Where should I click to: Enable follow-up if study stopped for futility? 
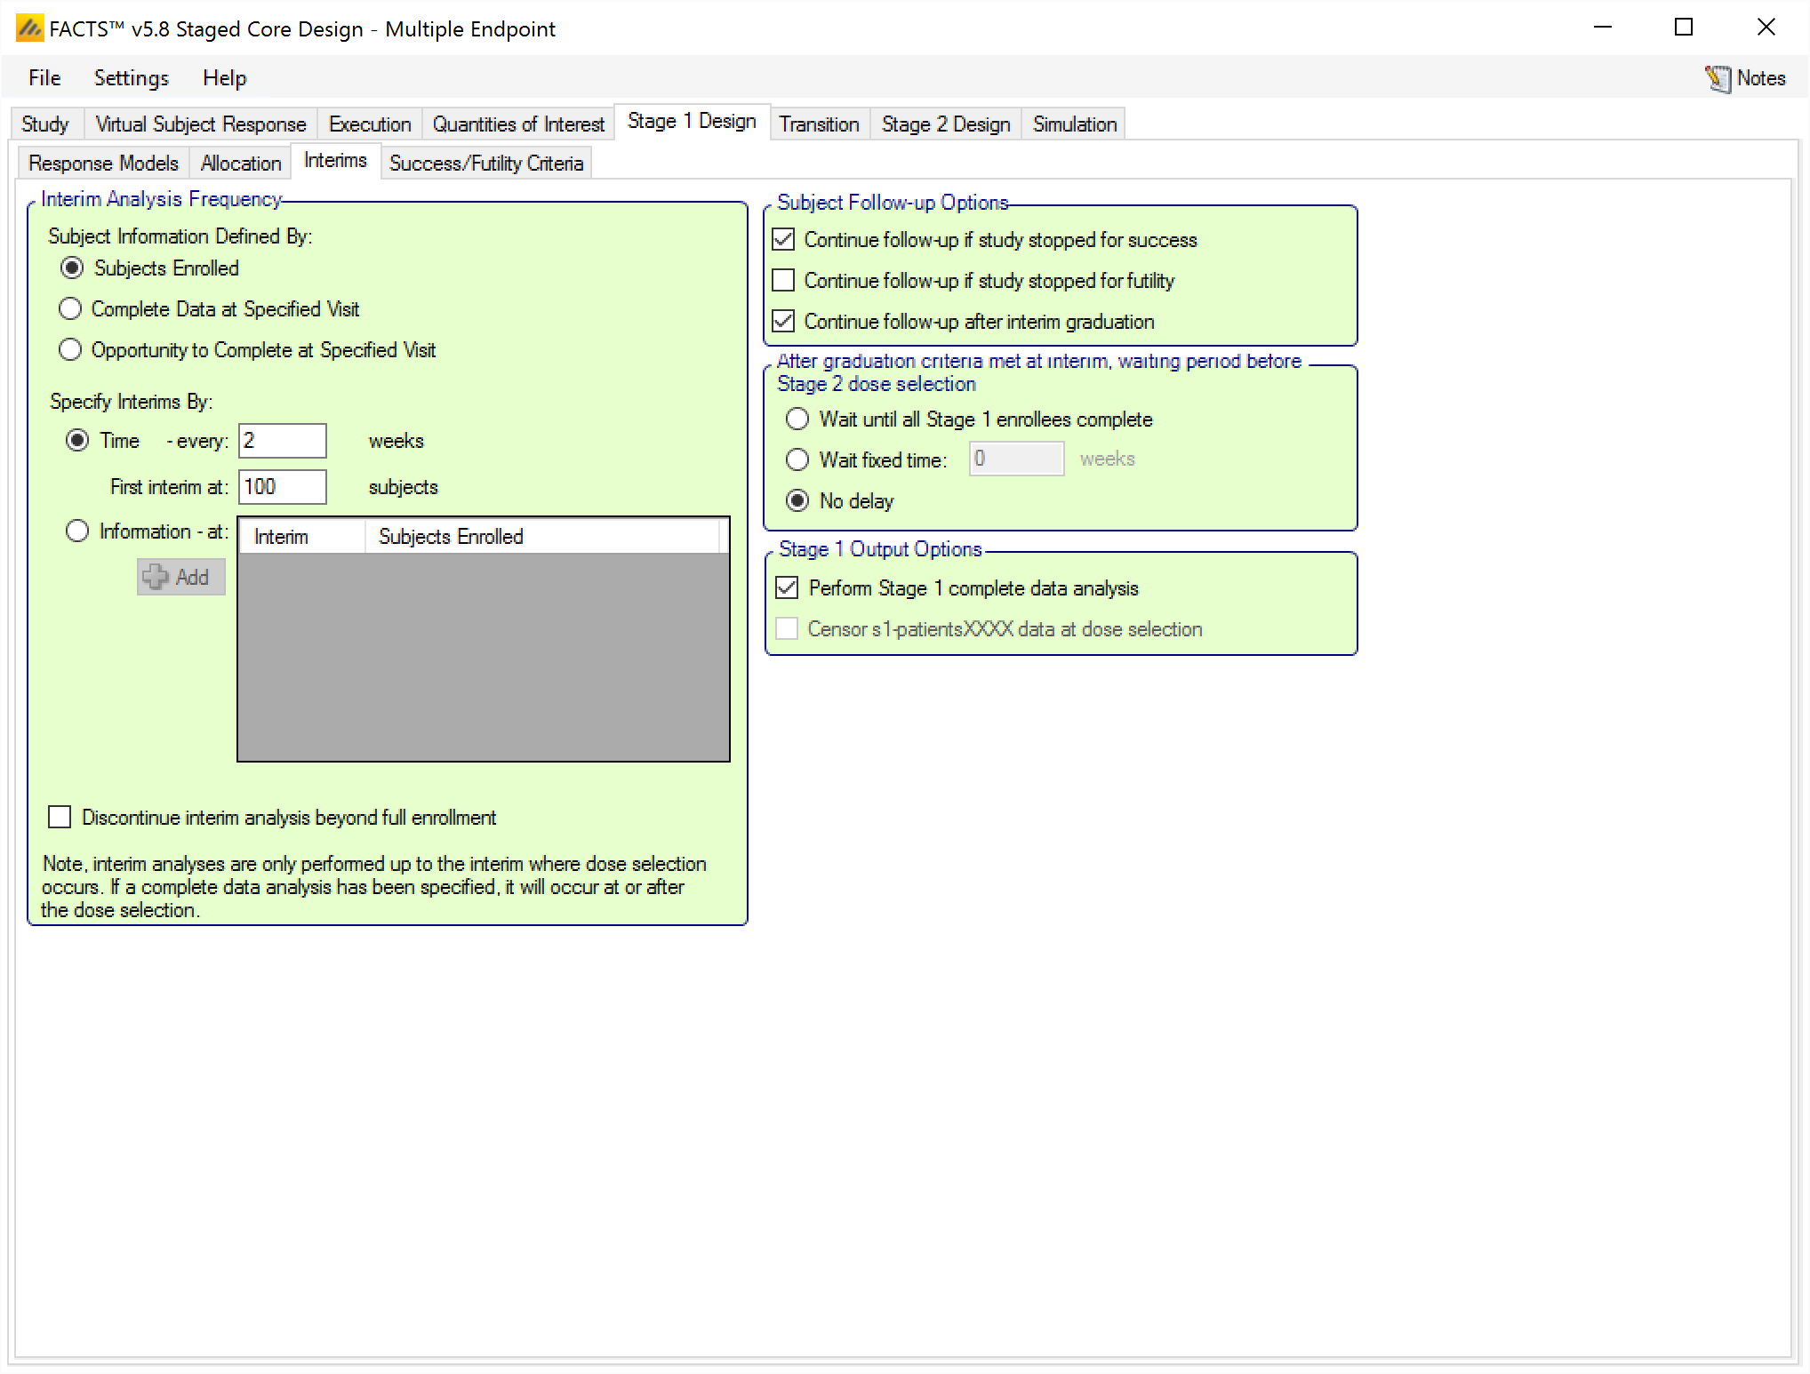click(783, 281)
